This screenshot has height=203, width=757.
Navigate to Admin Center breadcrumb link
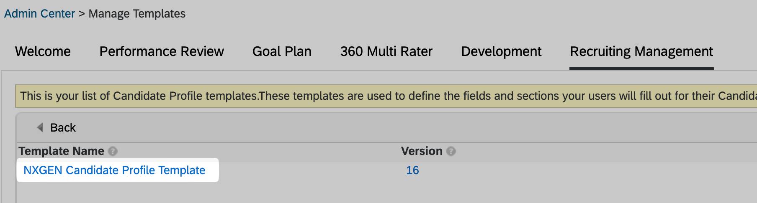[x=39, y=14]
